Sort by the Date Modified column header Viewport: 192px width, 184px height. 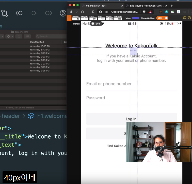tap(37, 42)
